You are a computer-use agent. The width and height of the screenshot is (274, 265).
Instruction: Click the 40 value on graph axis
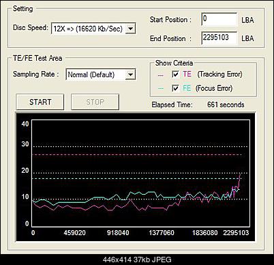[25, 124]
